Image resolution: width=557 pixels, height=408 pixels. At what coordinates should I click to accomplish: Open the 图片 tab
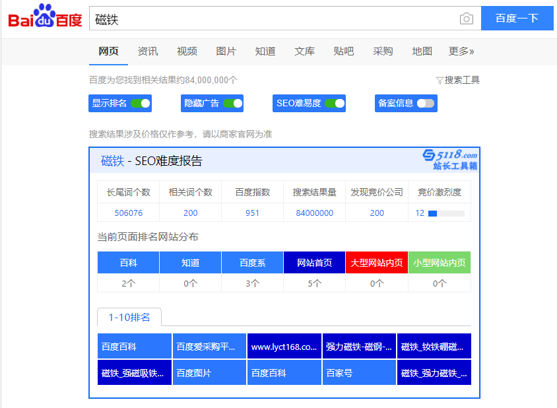tap(226, 51)
